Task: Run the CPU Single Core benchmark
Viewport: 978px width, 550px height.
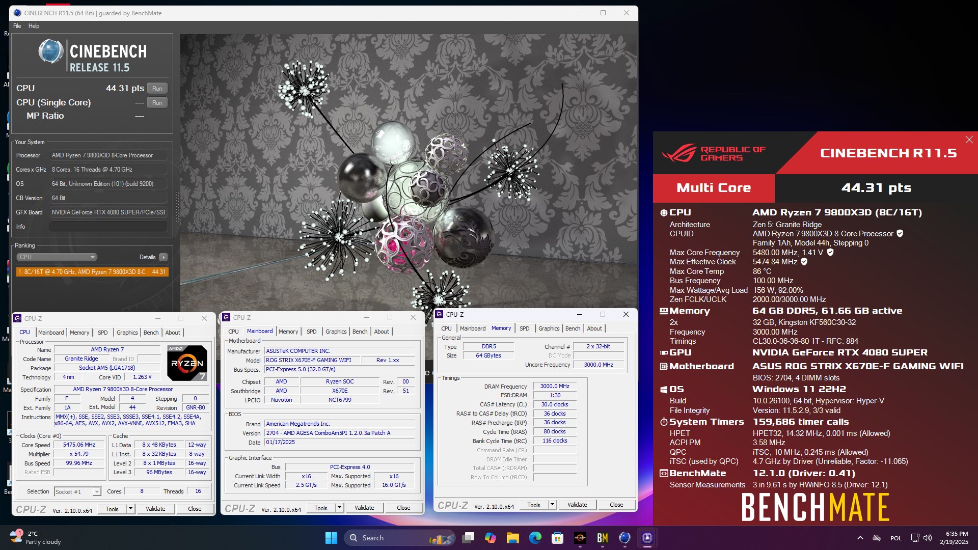Action: click(x=157, y=103)
